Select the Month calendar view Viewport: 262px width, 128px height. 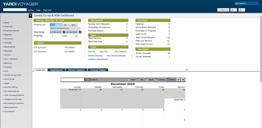pos(171,80)
